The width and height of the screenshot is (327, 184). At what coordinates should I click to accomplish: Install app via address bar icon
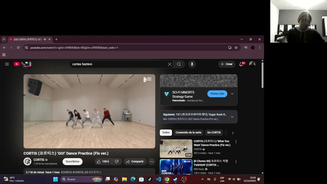coord(230,48)
